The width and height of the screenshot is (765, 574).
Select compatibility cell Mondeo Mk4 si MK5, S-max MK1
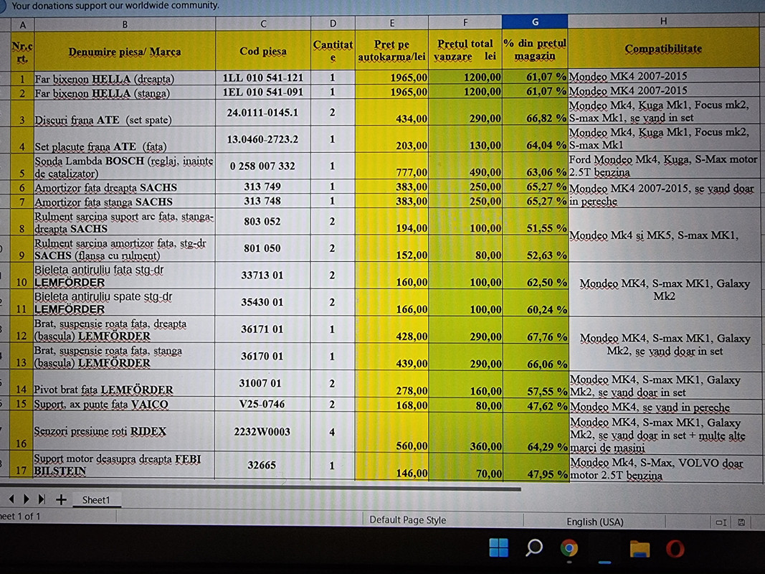click(x=664, y=235)
